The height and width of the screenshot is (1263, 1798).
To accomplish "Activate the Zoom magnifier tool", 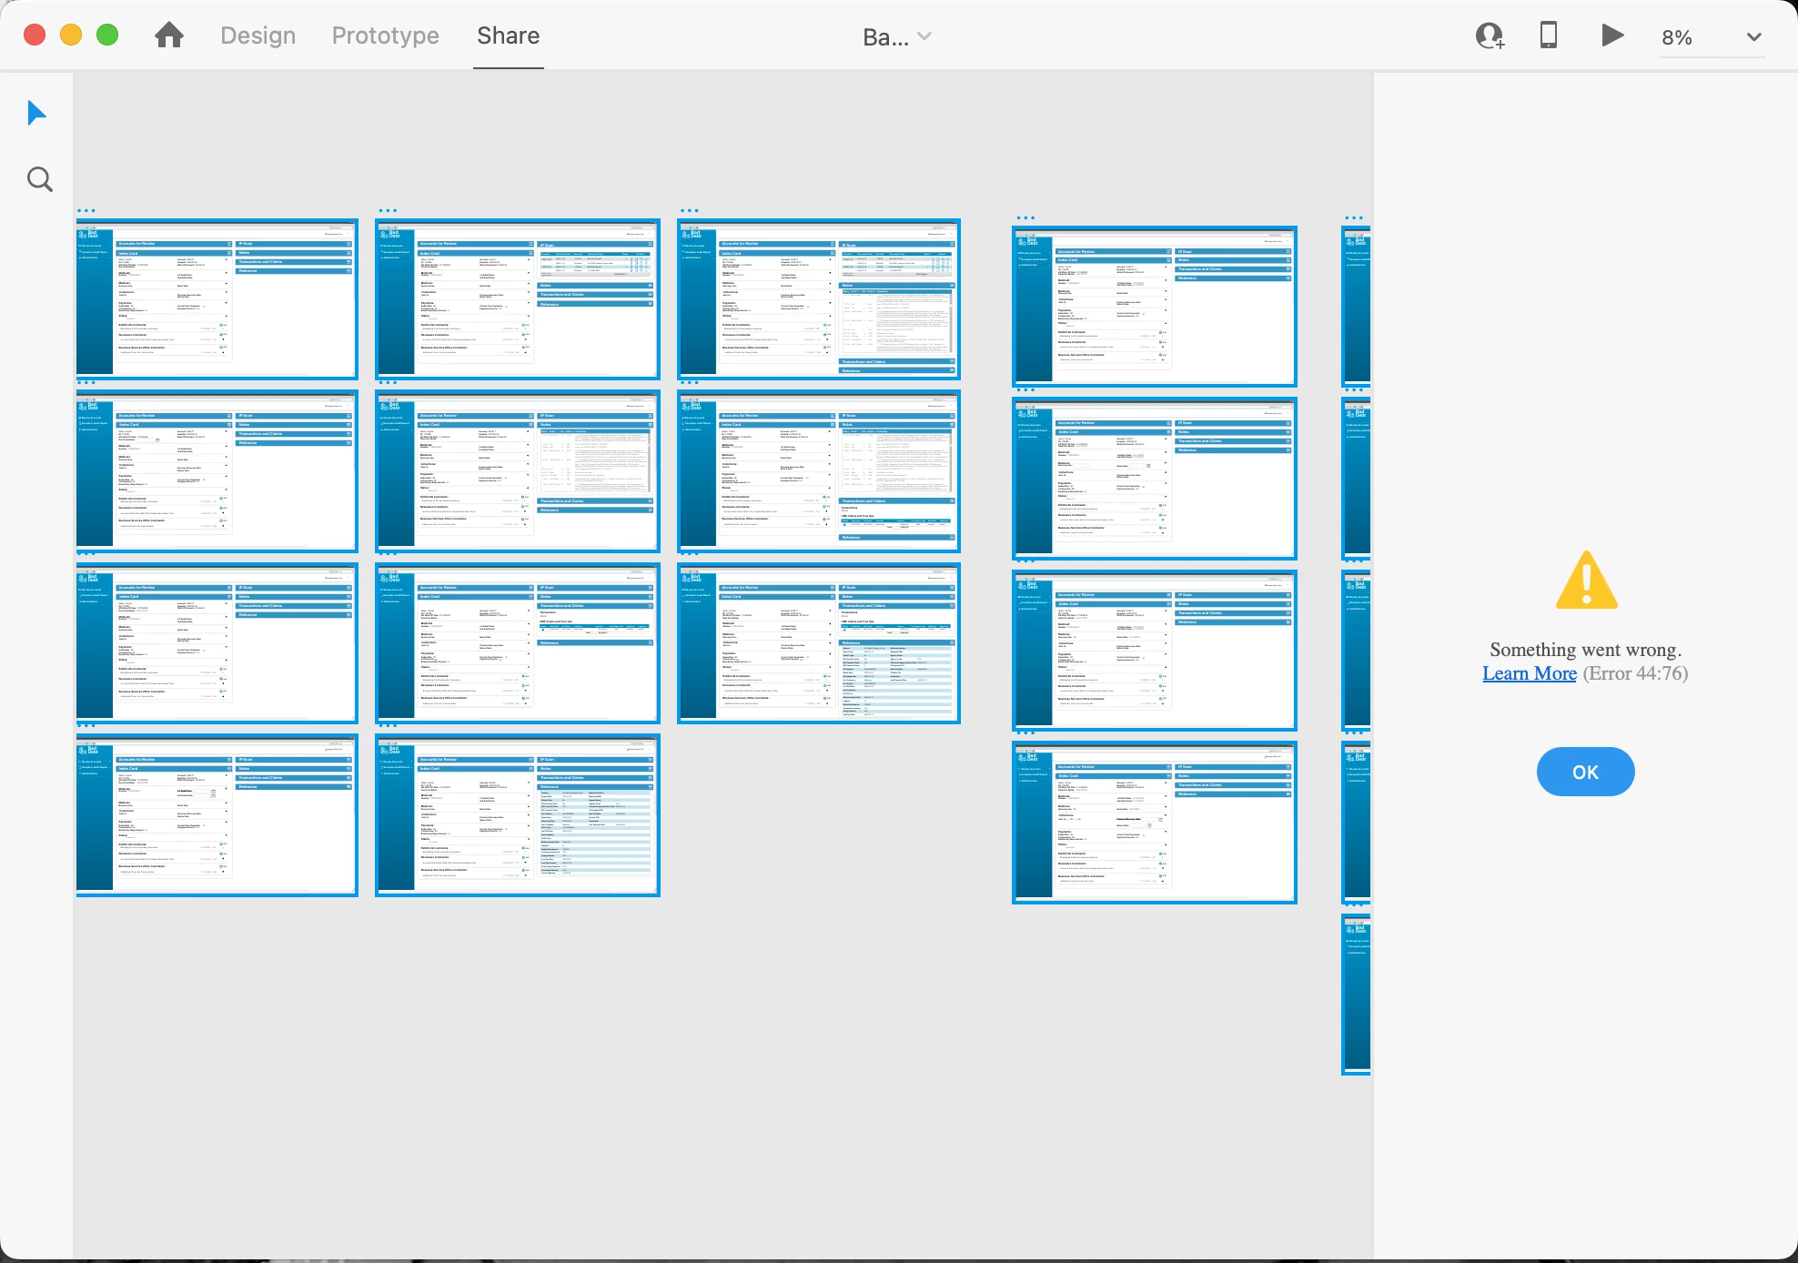I will tap(39, 179).
